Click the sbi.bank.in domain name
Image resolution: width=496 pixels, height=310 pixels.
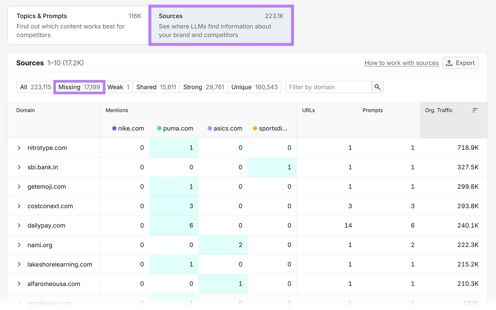(43, 167)
